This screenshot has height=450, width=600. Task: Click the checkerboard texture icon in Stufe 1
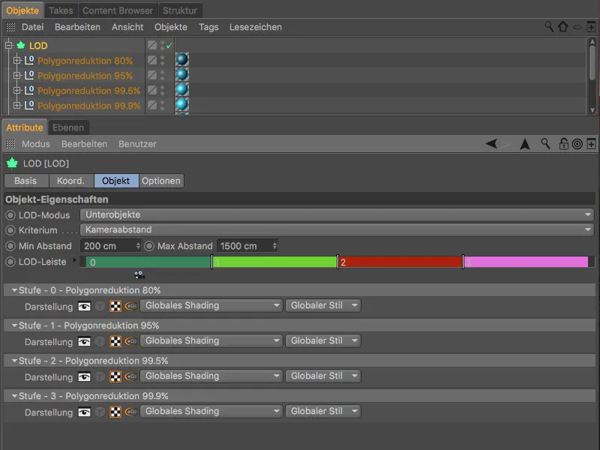pyautogui.click(x=115, y=341)
